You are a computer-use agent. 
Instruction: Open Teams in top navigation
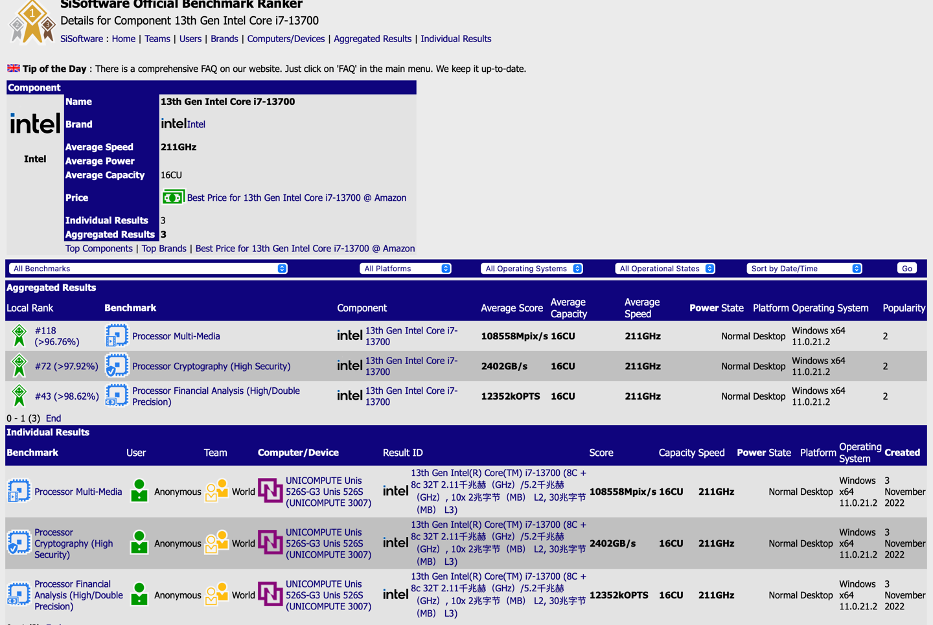coord(157,39)
